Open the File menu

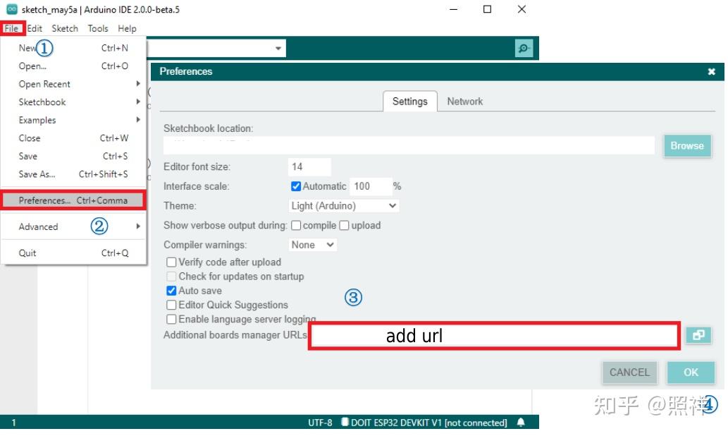pyautogui.click(x=11, y=28)
